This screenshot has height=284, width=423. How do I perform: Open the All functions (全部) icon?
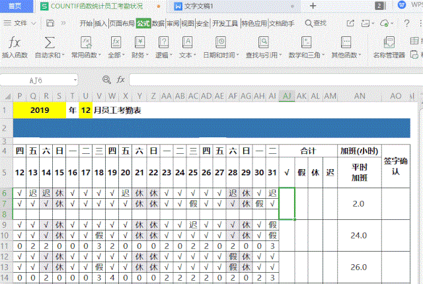pos(116,42)
